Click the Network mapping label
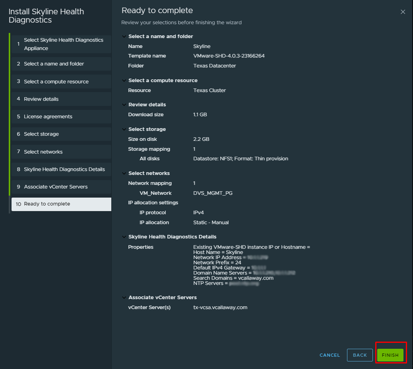This screenshot has width=413, height=369. pyautogui.click(x=150, y=183)
